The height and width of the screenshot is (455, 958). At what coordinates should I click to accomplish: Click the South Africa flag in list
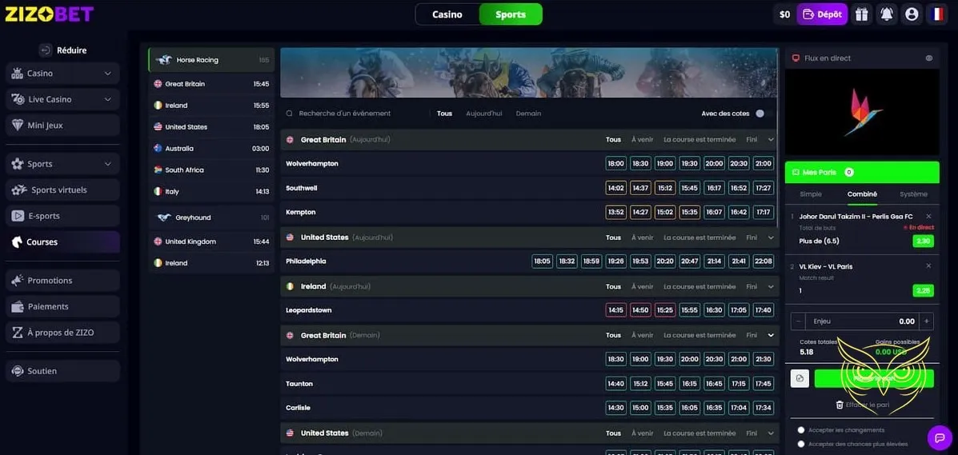(158, 170)
